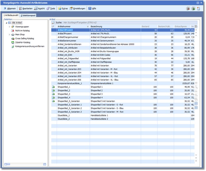Viewport: 206px width, 171px height.
Task: Click the grid icon with the green arrow
Action: click(193, 8)
